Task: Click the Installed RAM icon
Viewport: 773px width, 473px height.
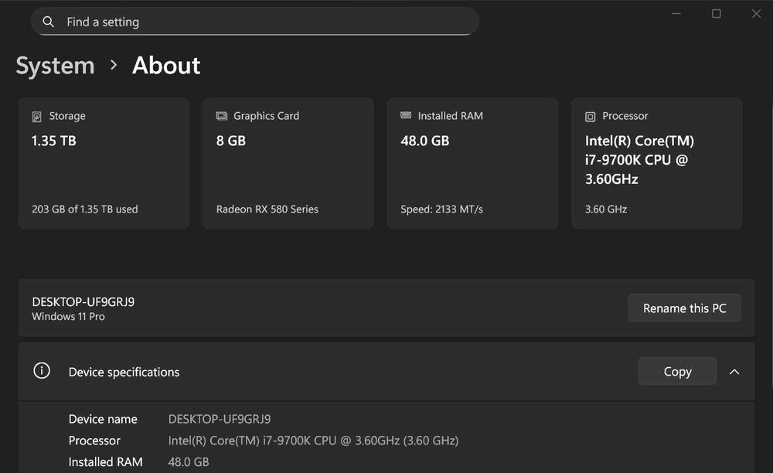Action: [x=406, y=116]
